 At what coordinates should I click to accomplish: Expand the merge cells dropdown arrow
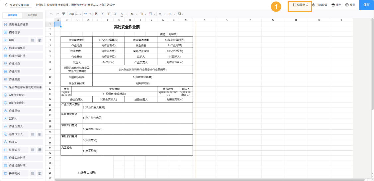click(x=154, y=14)
